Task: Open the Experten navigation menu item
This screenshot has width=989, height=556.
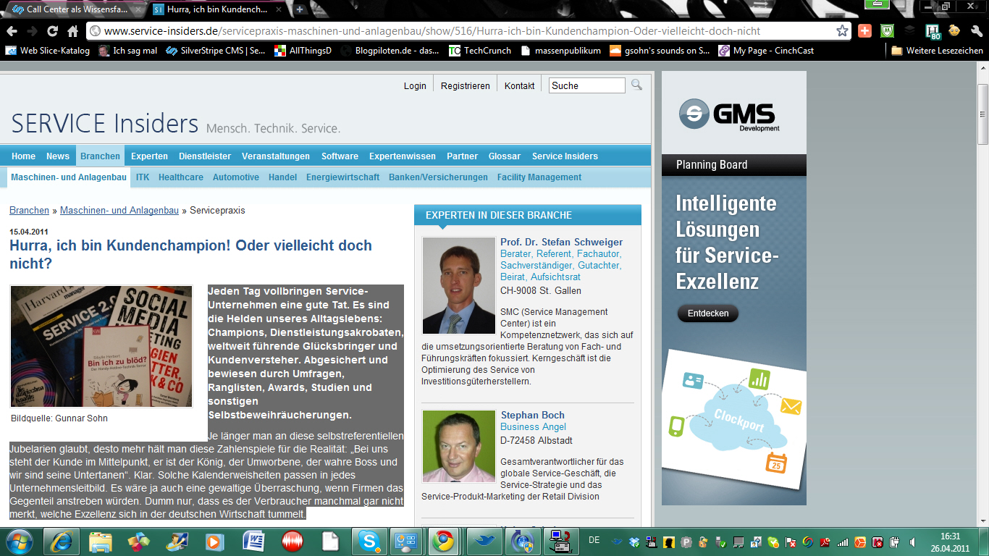Action: click(x=149, y=156)
